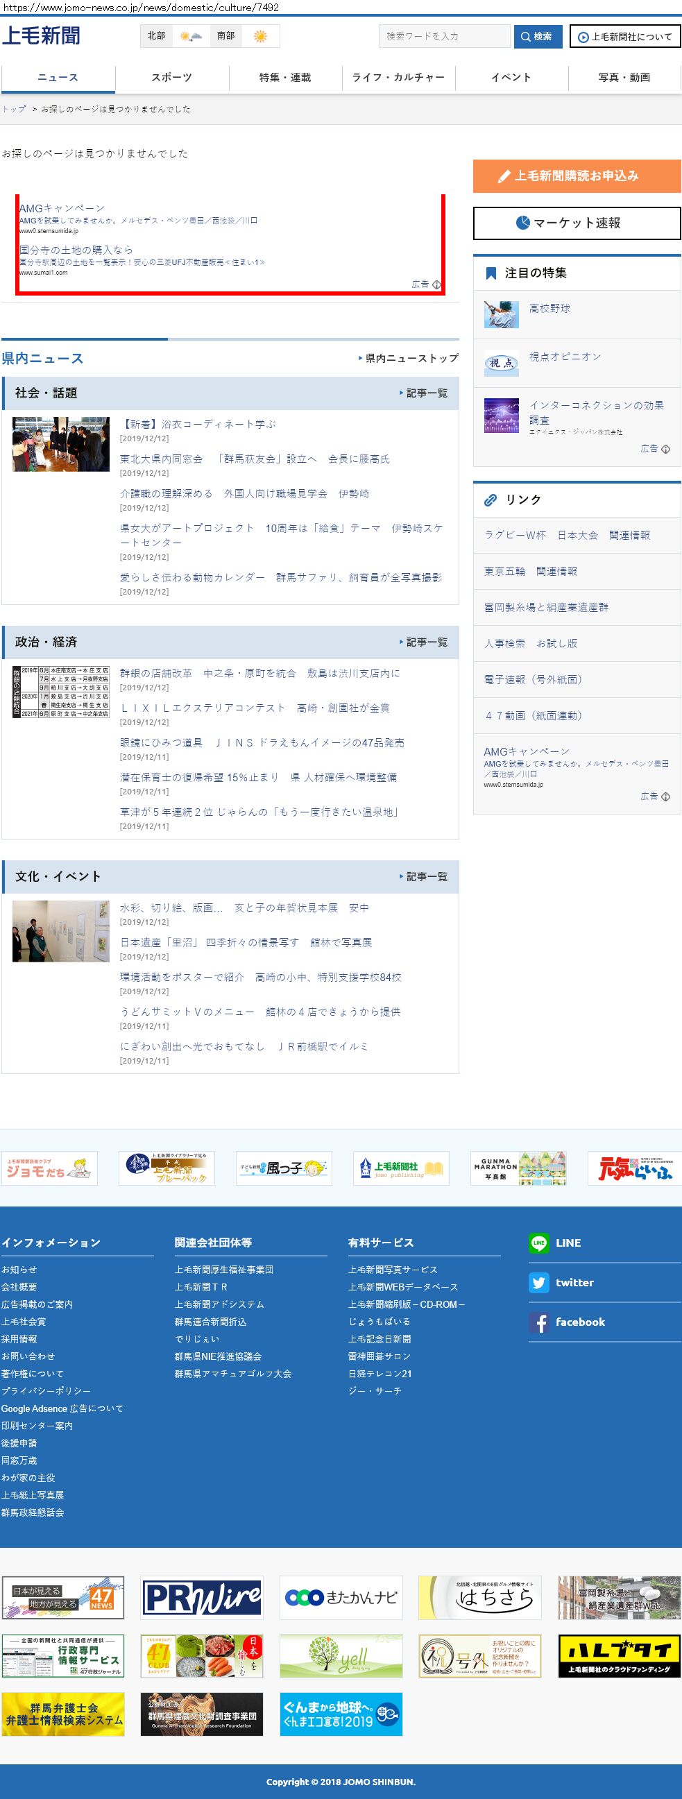Click the 富岡製糸場と絹産業遺産群 link
The image size is (682, 1799).
click(x=546, y=608)
